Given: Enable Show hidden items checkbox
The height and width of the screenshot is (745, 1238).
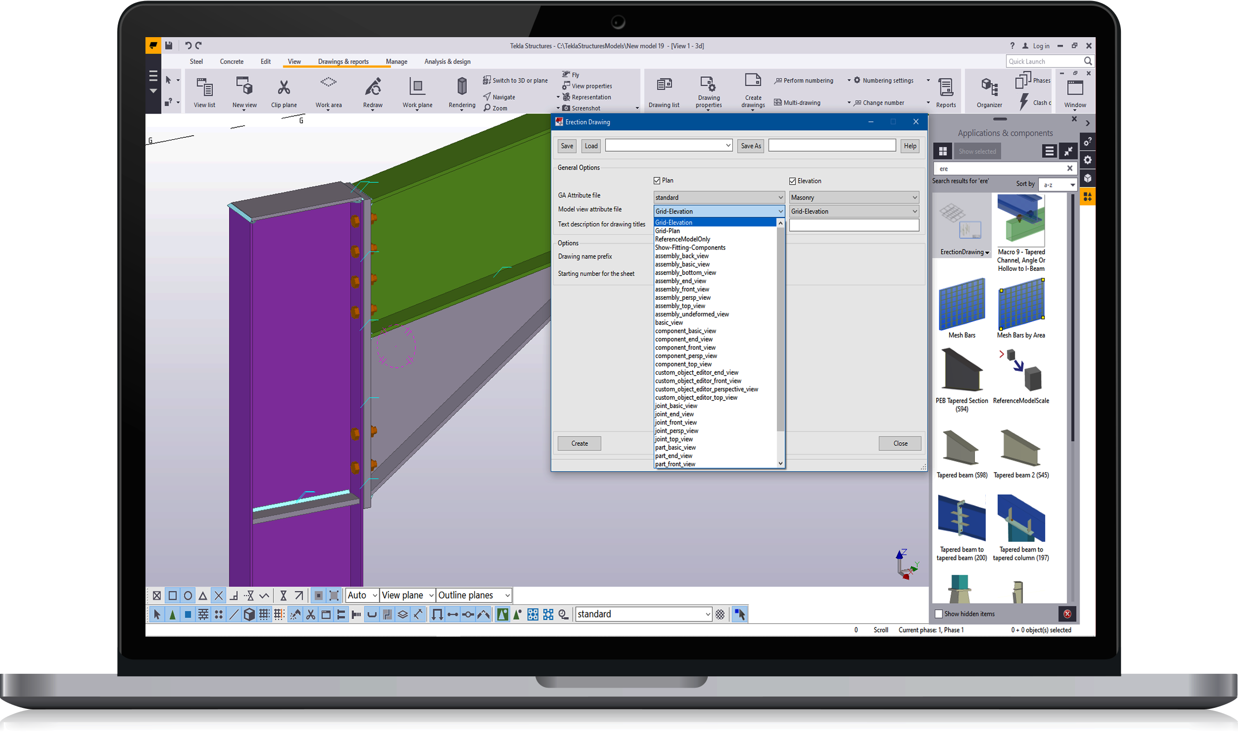Looking at the screenshot, I should (x=939, y=614).
